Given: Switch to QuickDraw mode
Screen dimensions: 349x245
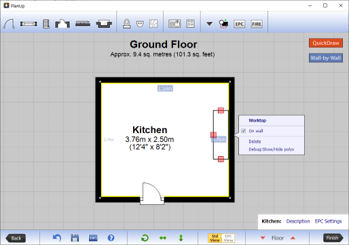Looking at the screenshot, I should (326, 43).
